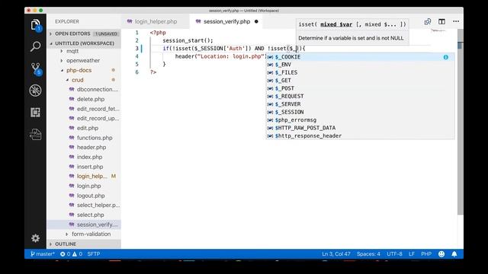The width and height of the screenshot is (488, 274).
Task: Close unsaved session_verify.php tab via dot
Action: click(x=256, y=21)
